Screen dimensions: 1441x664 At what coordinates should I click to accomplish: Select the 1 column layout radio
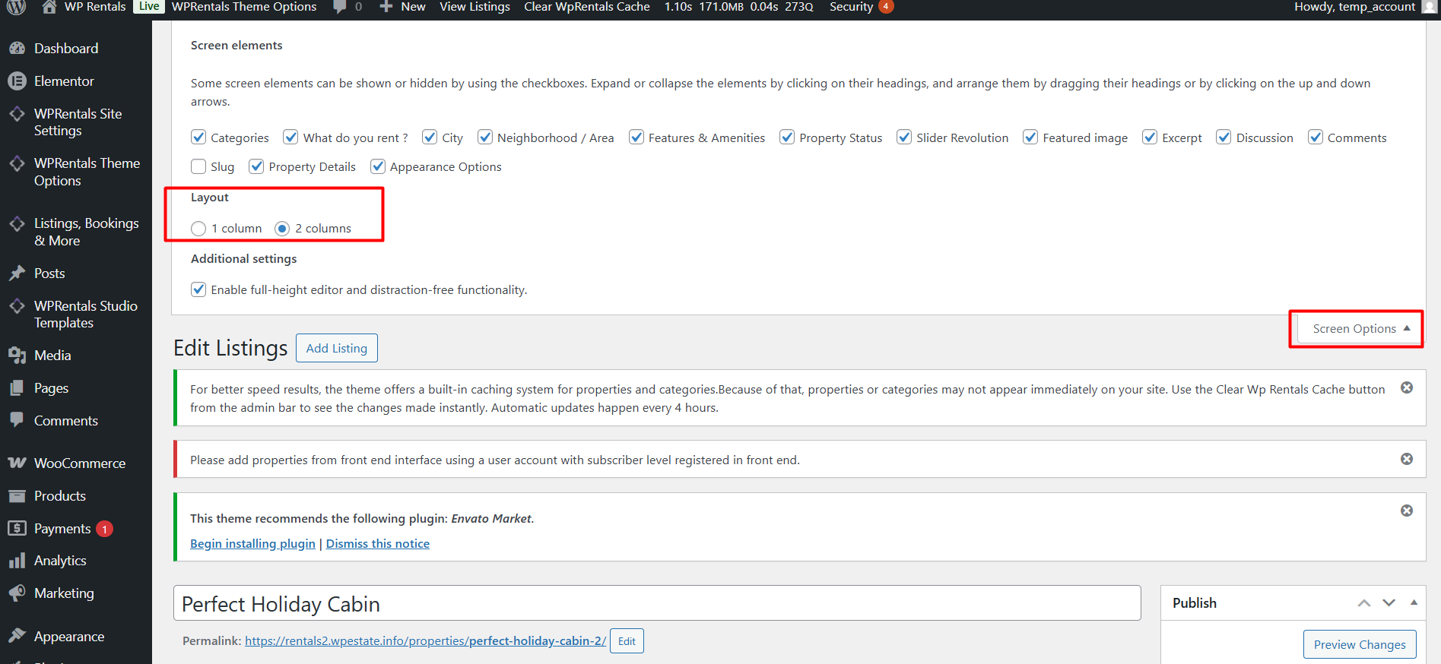click(198, 229)
